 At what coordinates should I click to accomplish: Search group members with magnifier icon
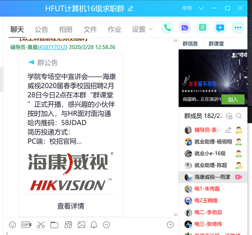point(239,116)
